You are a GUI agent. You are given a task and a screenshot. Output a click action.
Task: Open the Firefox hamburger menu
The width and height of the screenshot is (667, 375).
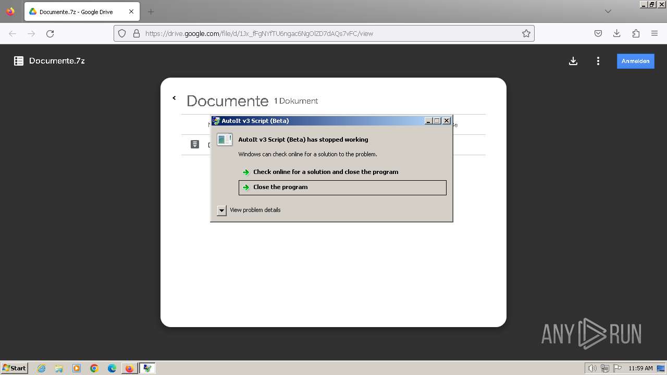[654, 33]
